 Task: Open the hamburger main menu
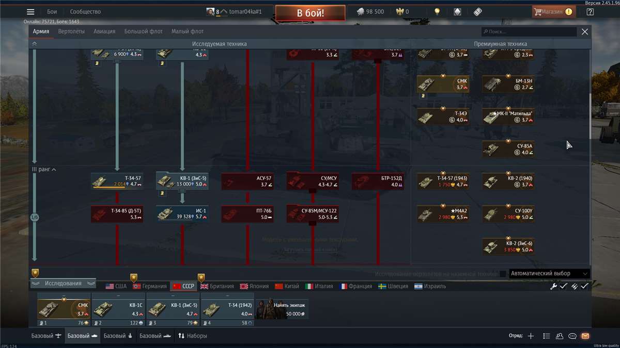pyautogui.click(x=30, y=11)
